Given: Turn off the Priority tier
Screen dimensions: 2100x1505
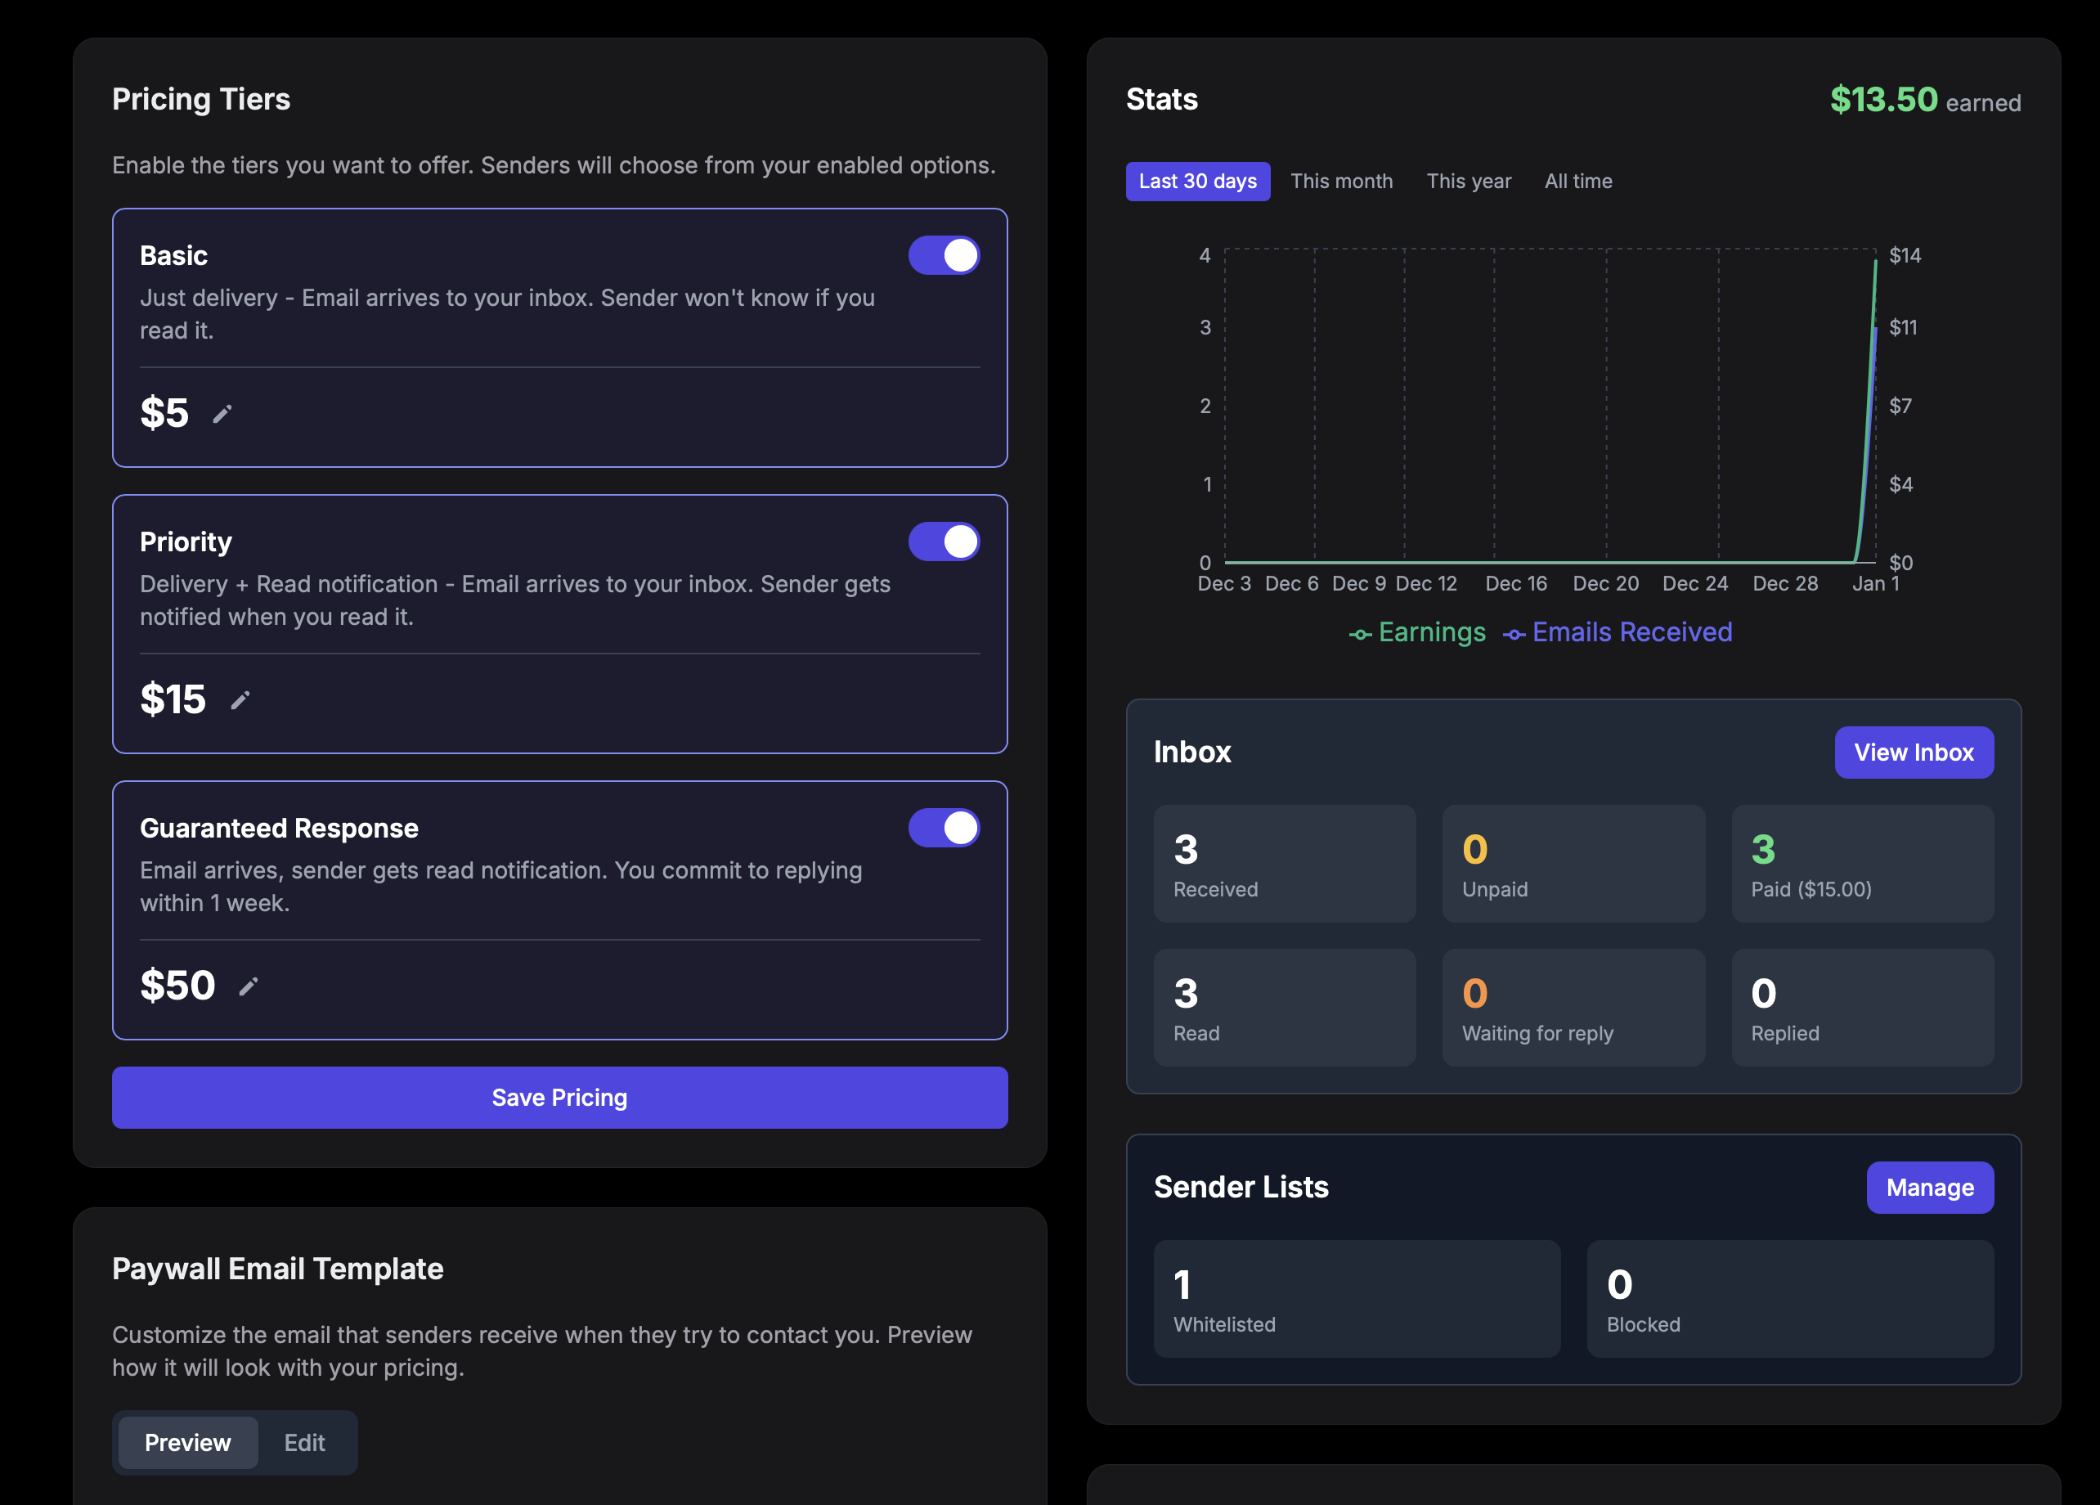Looking at the screenshot, I should pos(944,541).
